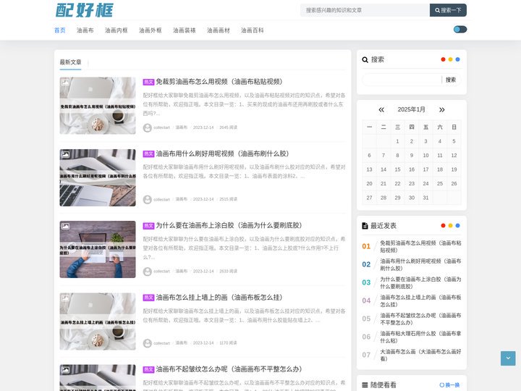Screen dimensions: 521x391
Task: Click the sidebar 搜索 magnifier icon
Action: pos(365,60)
